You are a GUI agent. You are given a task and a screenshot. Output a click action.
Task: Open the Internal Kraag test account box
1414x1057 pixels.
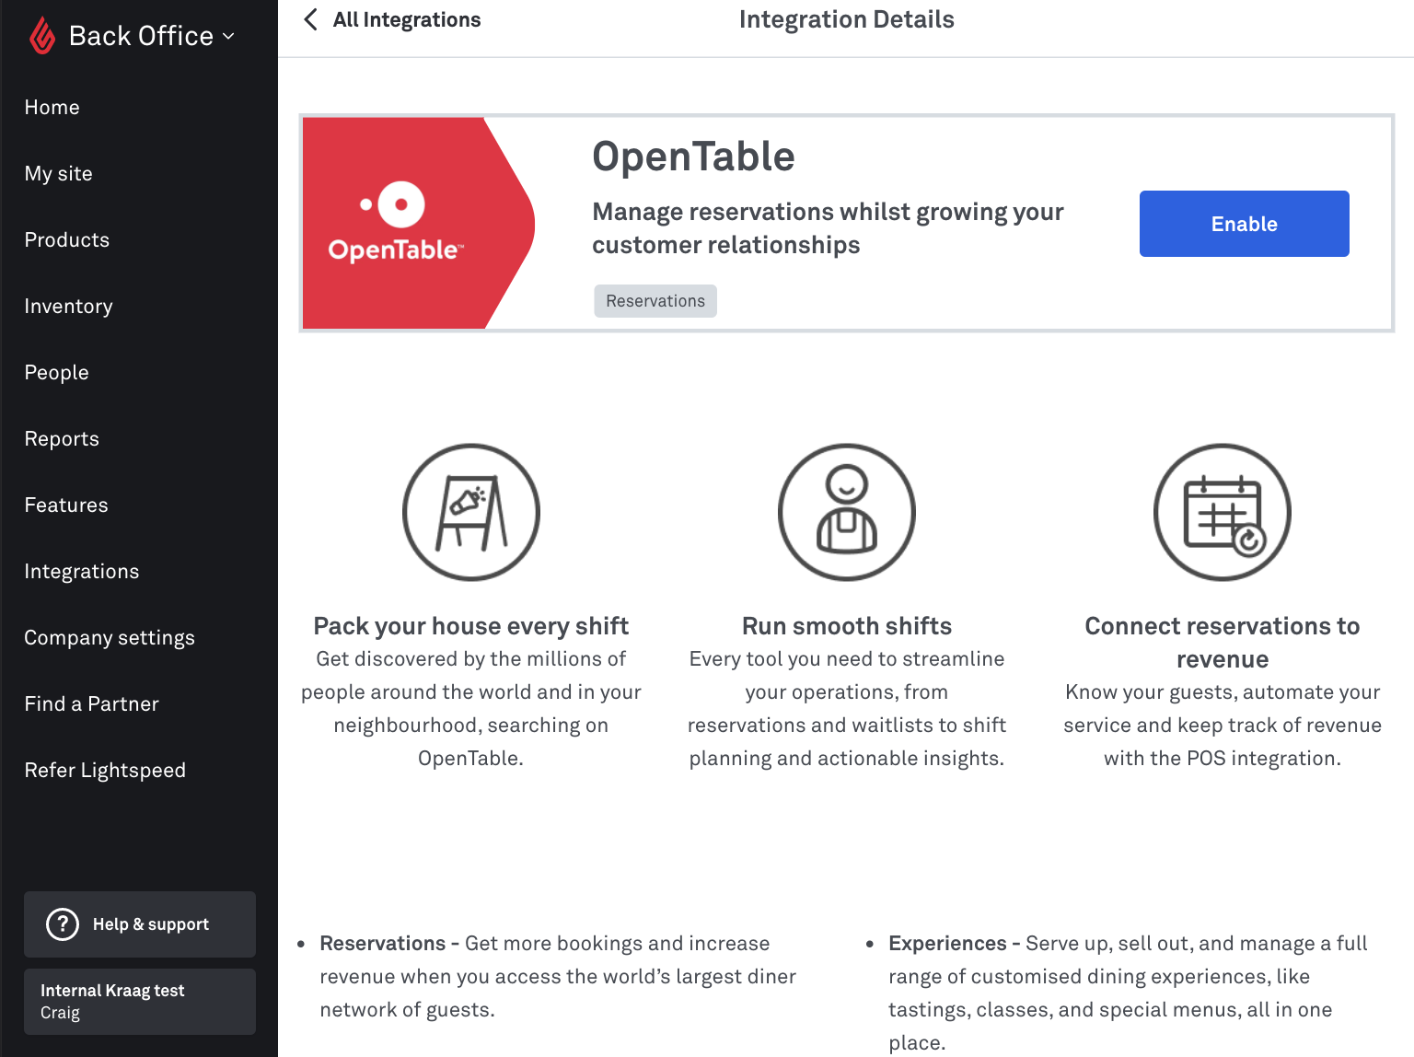point(140,1002)
